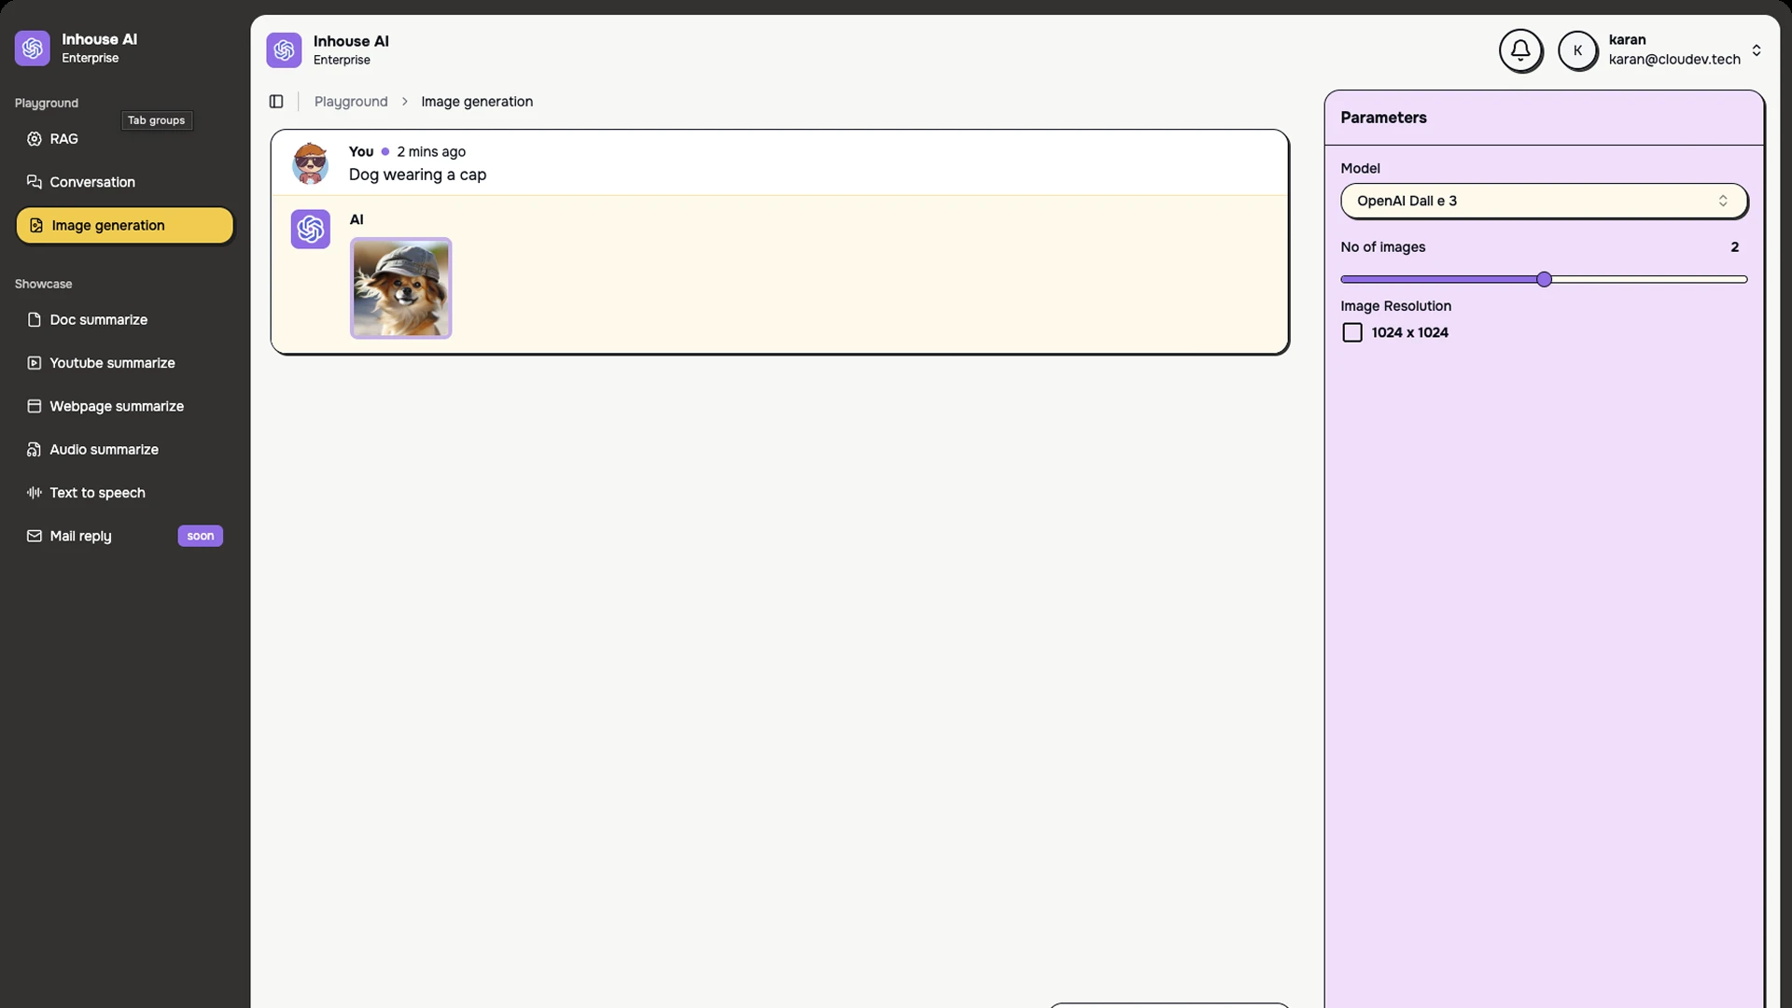
Task: Click the Image generation icon
Action: (x=36, y=225)
